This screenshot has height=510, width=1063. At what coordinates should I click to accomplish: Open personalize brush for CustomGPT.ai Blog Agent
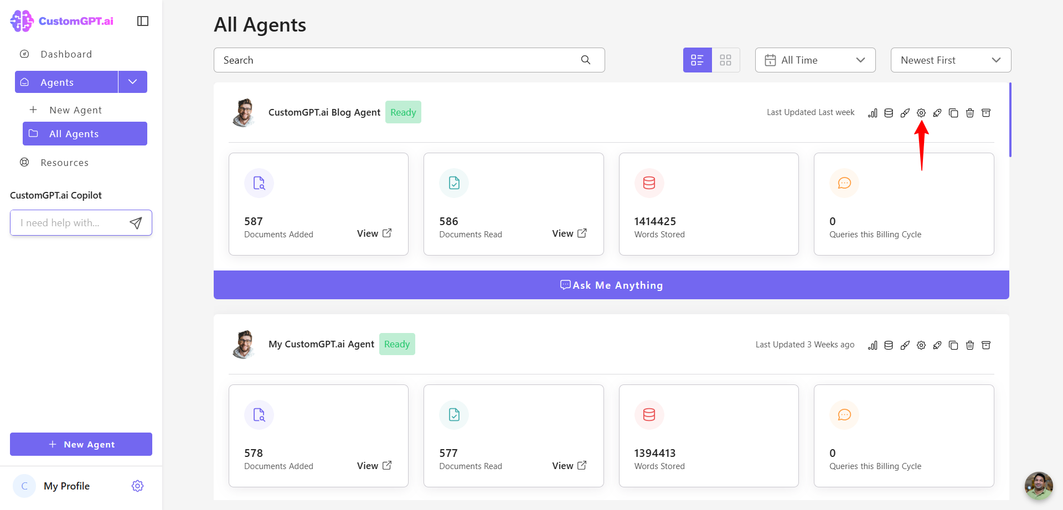click(905, 113)
